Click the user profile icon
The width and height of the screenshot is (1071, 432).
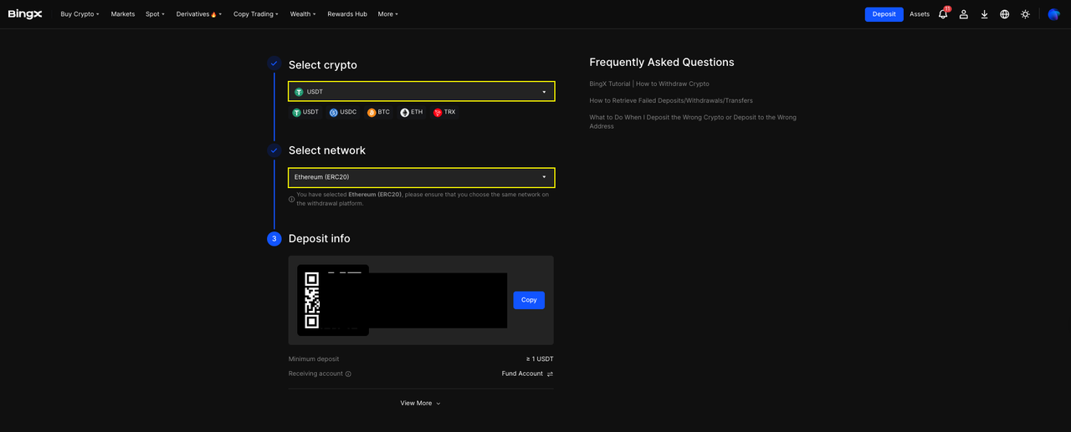pyautogui.click(x=964, y=14)
